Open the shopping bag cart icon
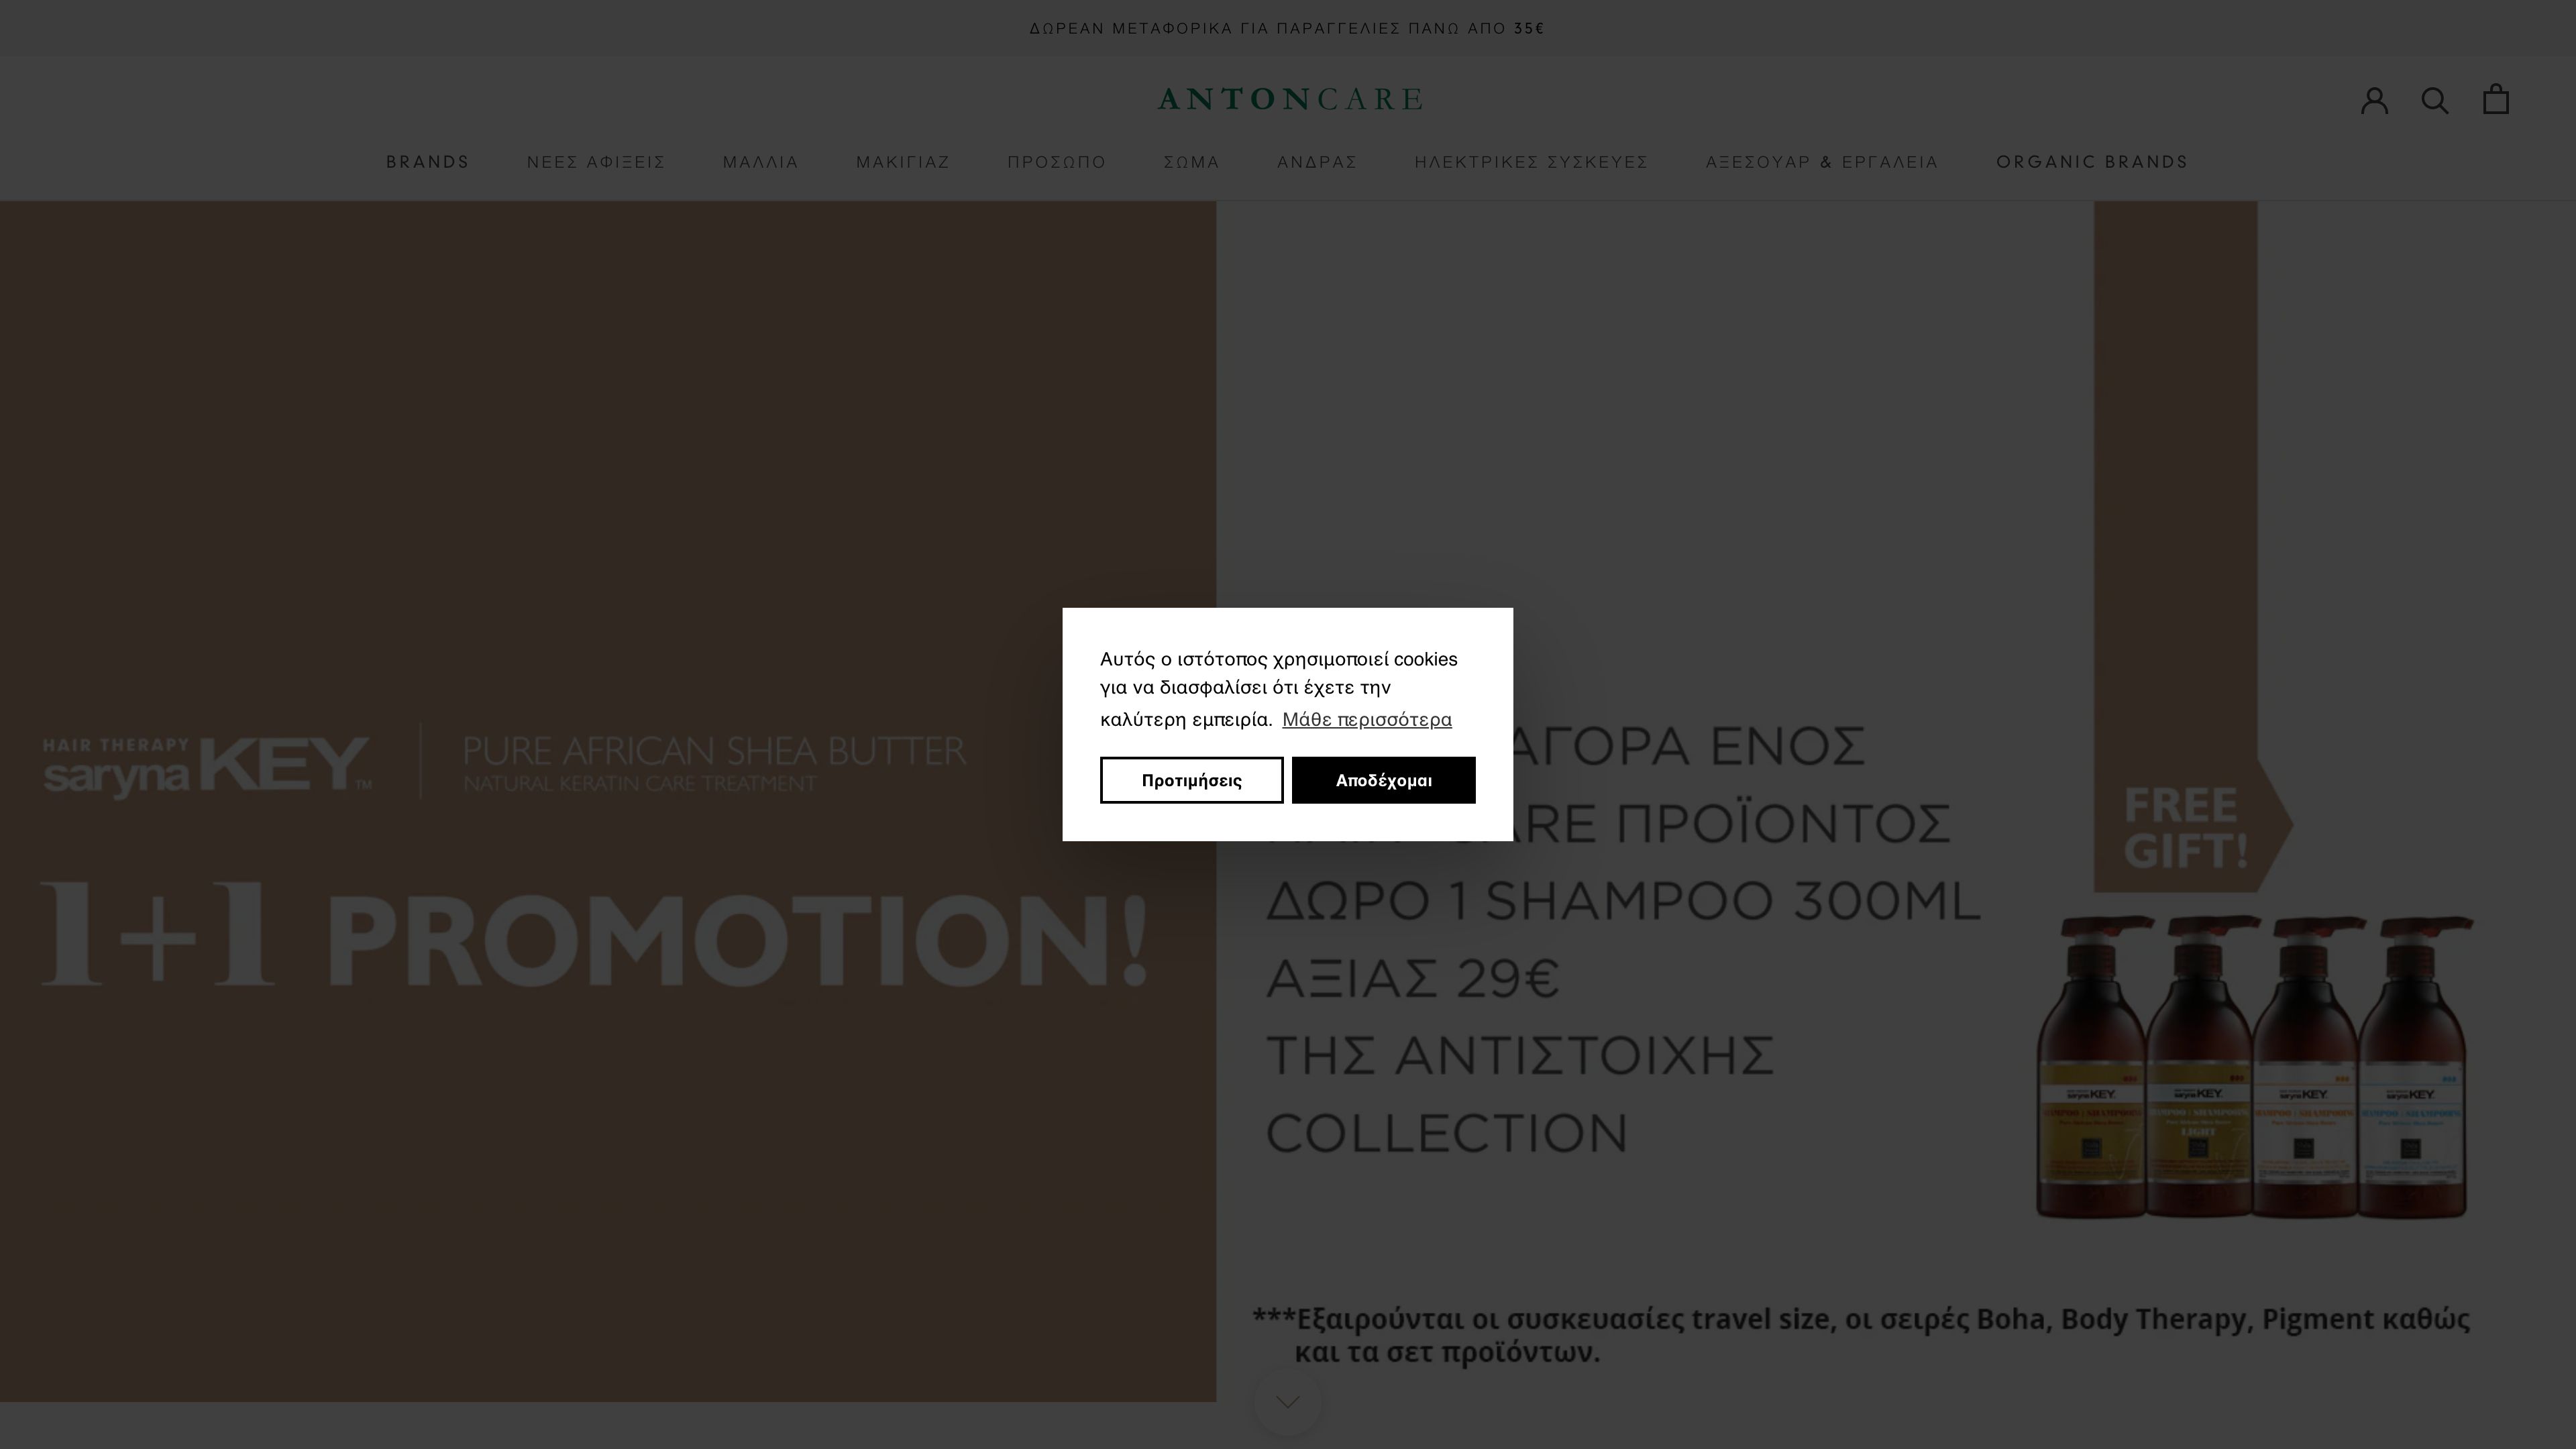 point(2495,99)
